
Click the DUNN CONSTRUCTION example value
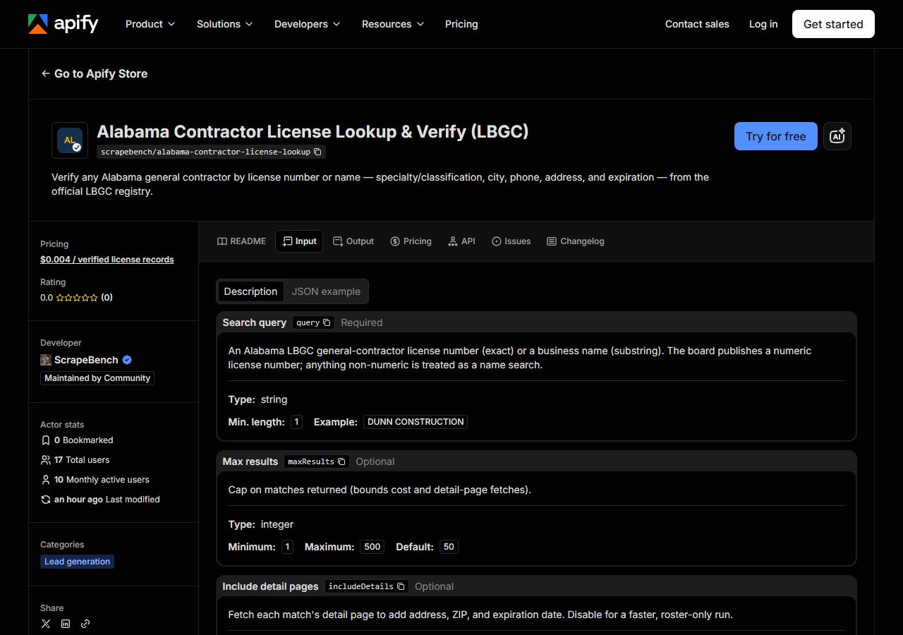[x=416, y=422]
